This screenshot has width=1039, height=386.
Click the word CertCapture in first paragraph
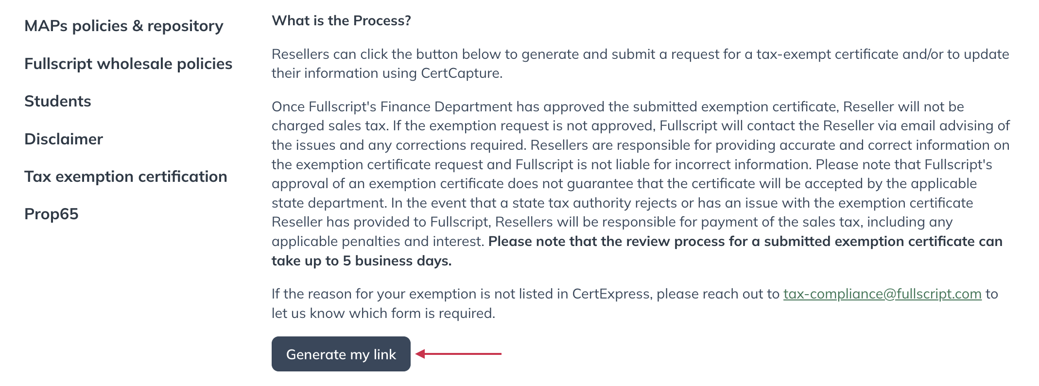pyautogui.click(x=460, y=73)
